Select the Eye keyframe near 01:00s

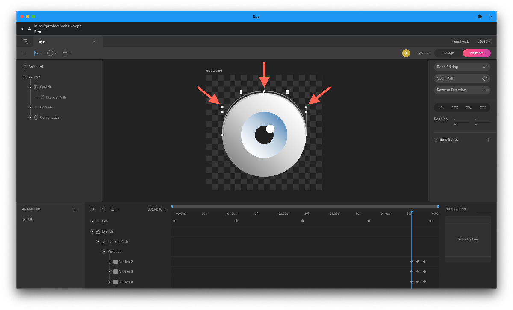click(236, 221)
